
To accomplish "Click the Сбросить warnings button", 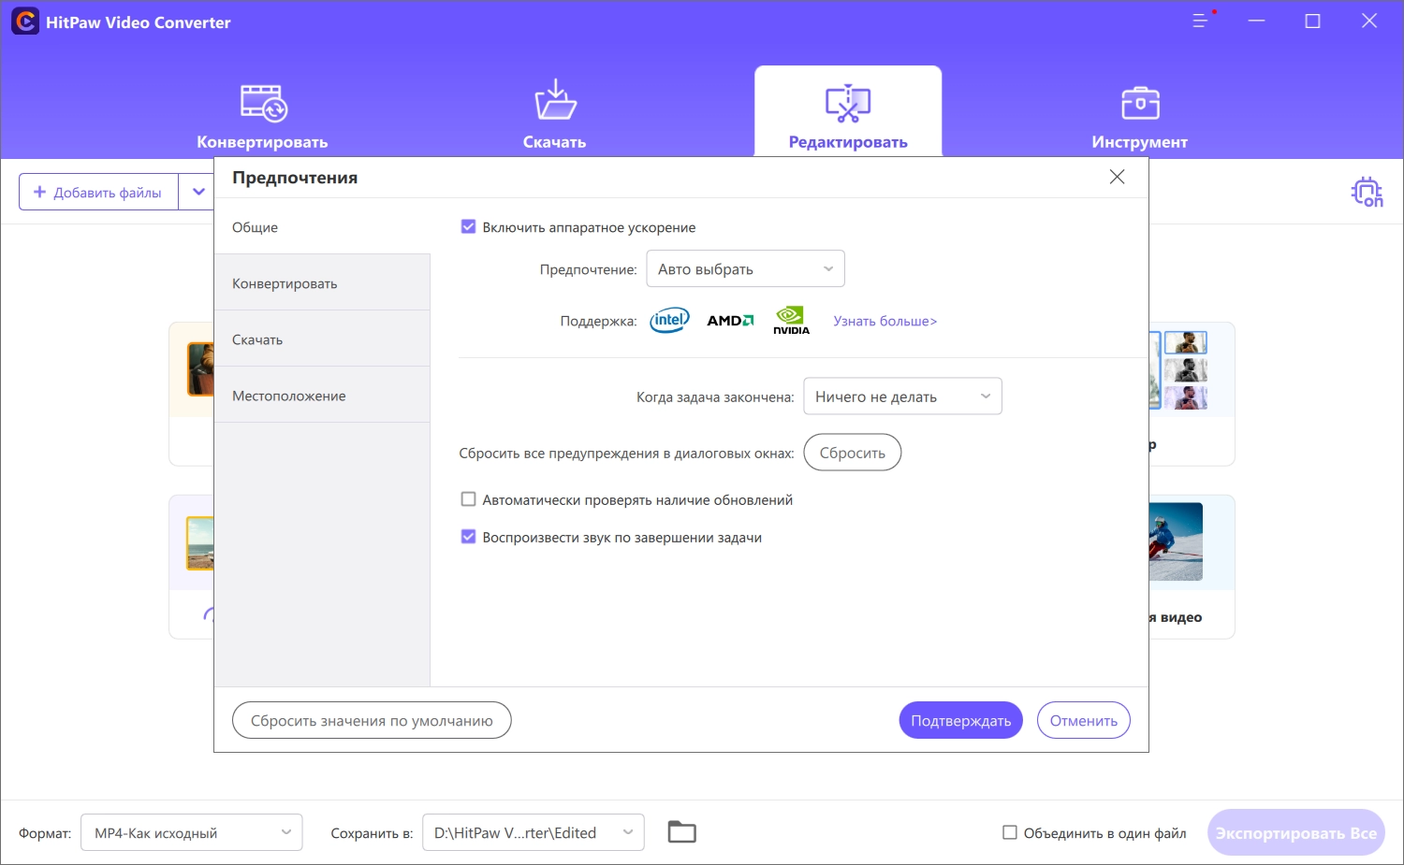I will [852, 453].
